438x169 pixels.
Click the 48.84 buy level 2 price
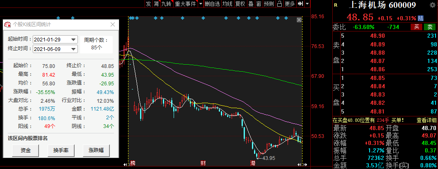tap(377, 86)
